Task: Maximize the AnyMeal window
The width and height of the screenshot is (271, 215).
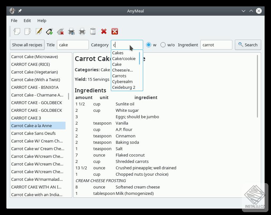Action: click(x=251, y=11)
